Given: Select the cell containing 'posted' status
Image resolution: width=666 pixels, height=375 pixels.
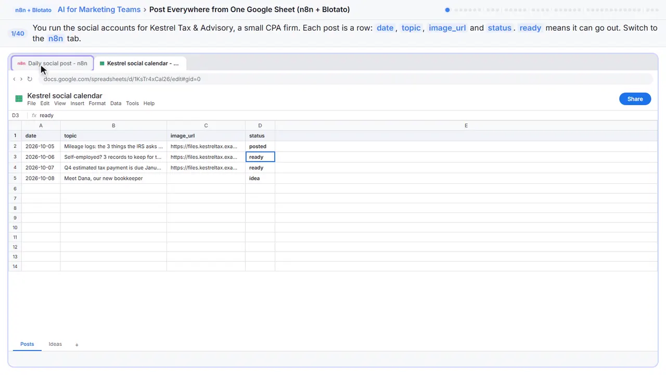Looking at the screenshot, I should (x=260, y=146).
